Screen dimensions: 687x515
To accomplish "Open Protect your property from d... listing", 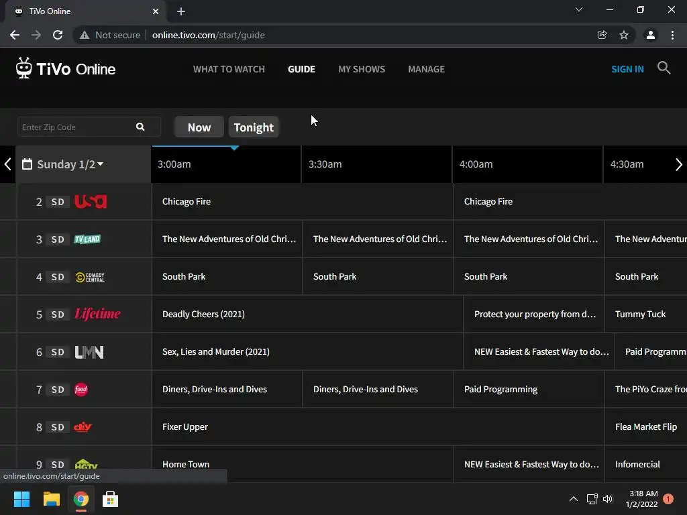I will [x=533, y=314].
